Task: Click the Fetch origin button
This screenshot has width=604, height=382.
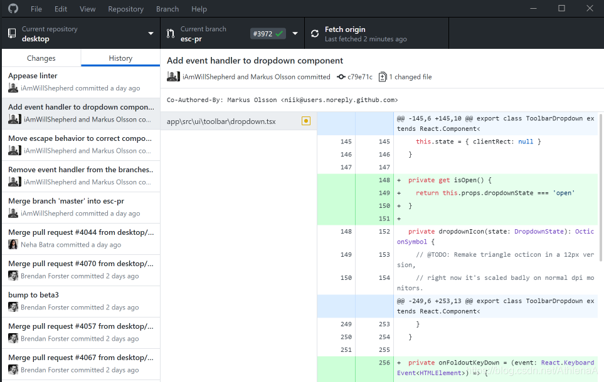Action: (376, 33)
